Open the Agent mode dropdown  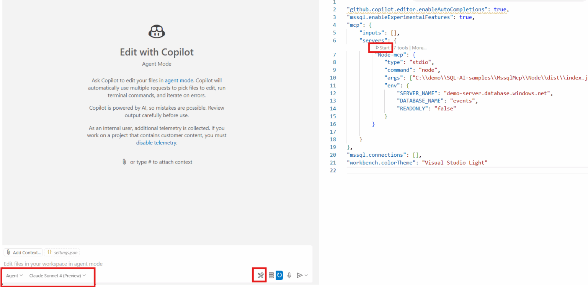pyautogui.click(x=14, y=275)
